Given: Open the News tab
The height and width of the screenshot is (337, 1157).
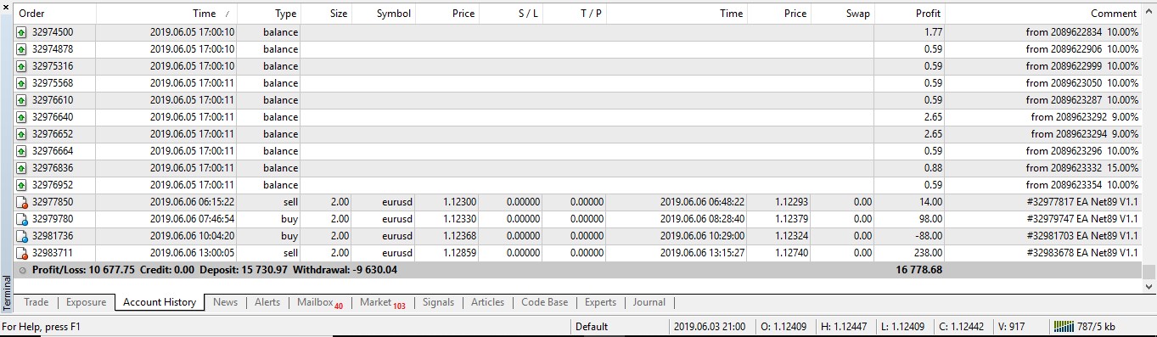Looking at the screenshot, I should click(225, 302).
